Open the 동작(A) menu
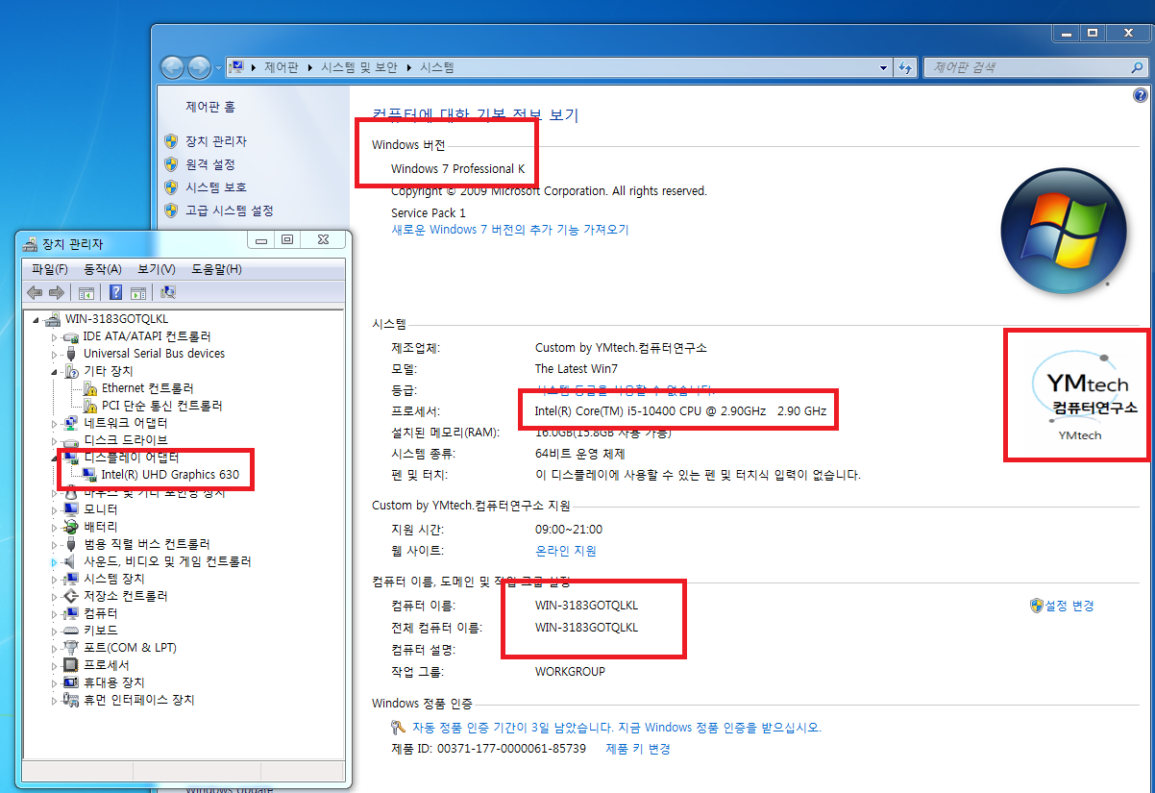Screen dimensions: 1155x793 (103, 269)
